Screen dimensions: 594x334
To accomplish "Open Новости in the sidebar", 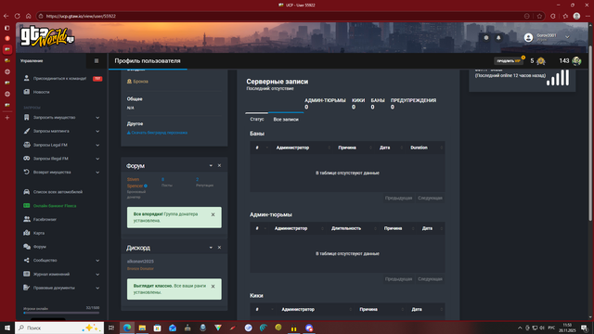I will (x=41, y=92).
